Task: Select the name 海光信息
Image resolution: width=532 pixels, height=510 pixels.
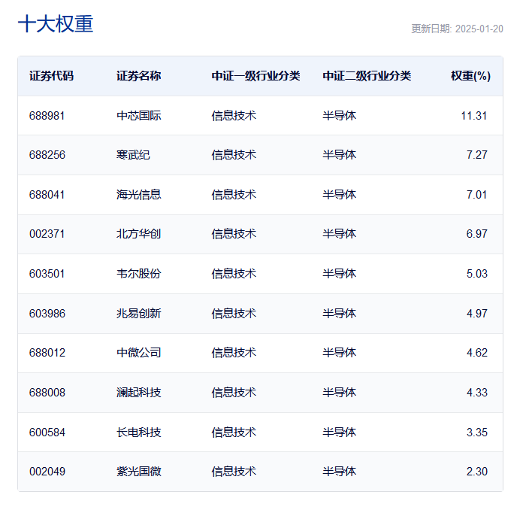Action: 139,195
